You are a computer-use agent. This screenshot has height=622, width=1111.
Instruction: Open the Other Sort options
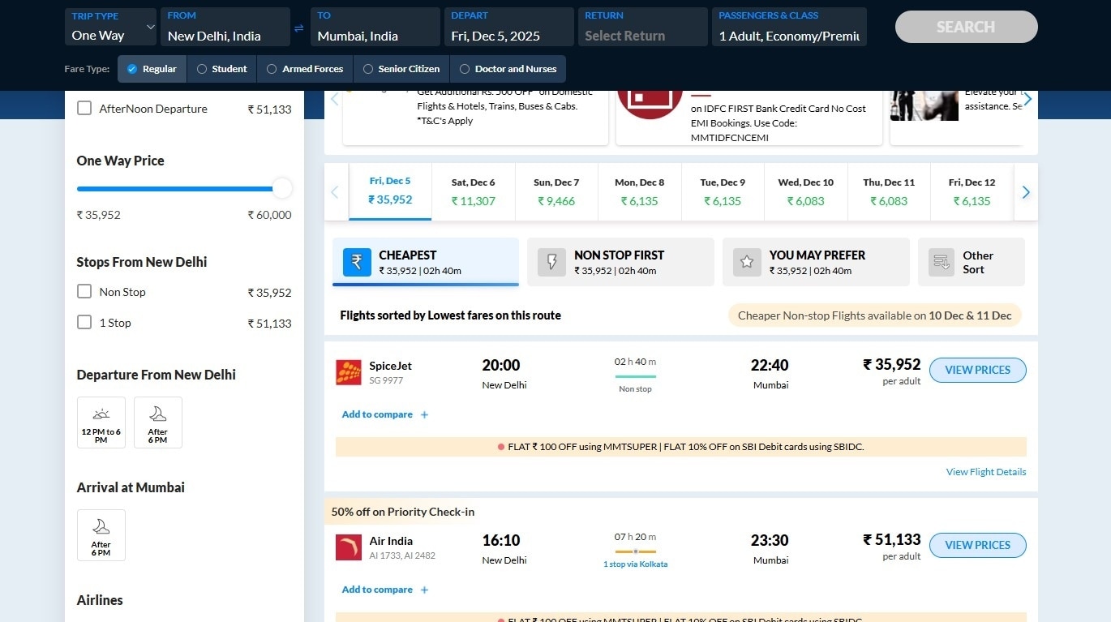pos(971,262)
